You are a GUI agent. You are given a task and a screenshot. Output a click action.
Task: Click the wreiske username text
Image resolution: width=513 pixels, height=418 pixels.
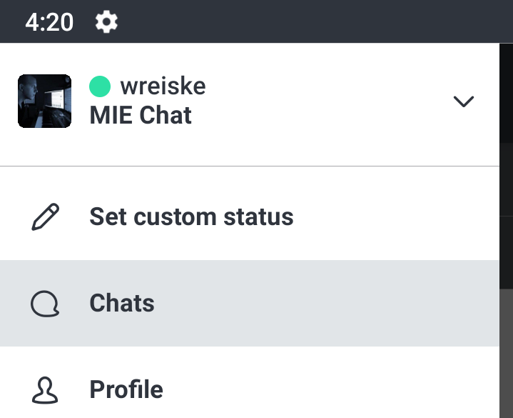163,86
